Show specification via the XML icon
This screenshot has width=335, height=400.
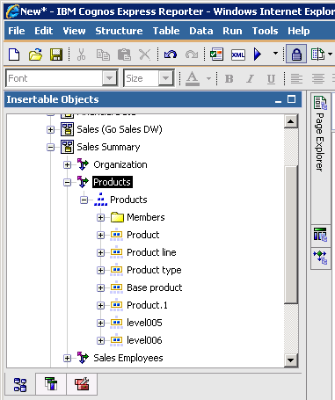[238, 55]
